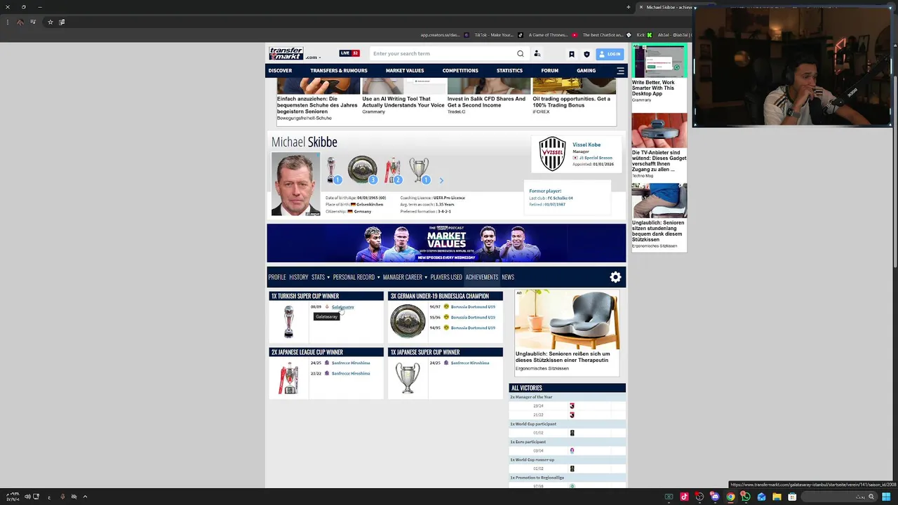Open the settings gear icon
Screen dimensions: 898x505
[x=615, y=277]
